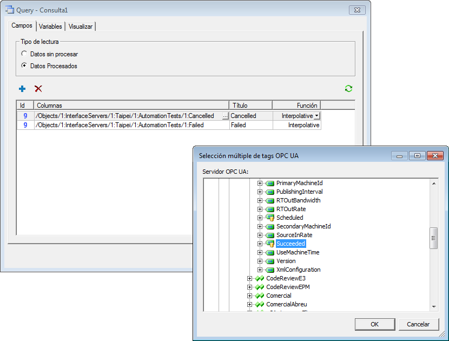Click the Succeeded tag icon

(270, 244)
